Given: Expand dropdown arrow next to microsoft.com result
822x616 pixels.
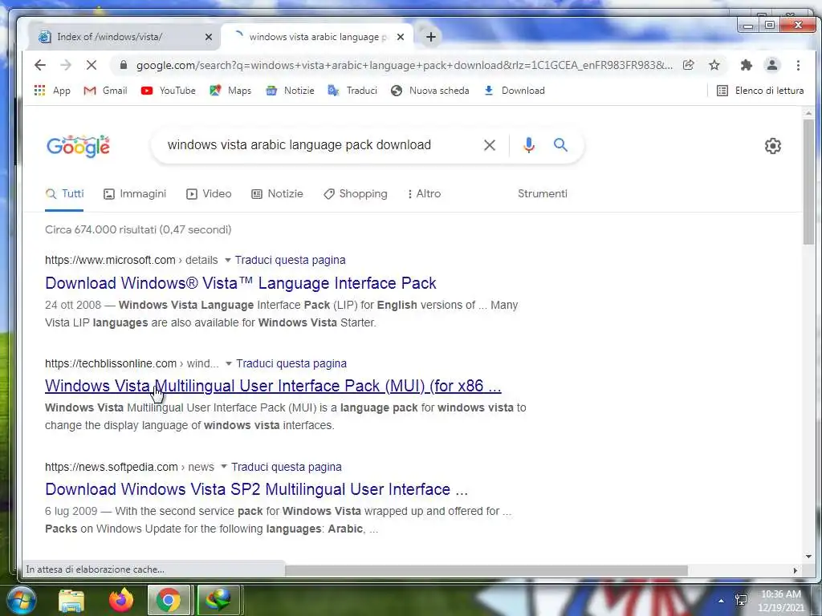Looking at the screenshot, I should pyautogui.click(x=227, y=261).
